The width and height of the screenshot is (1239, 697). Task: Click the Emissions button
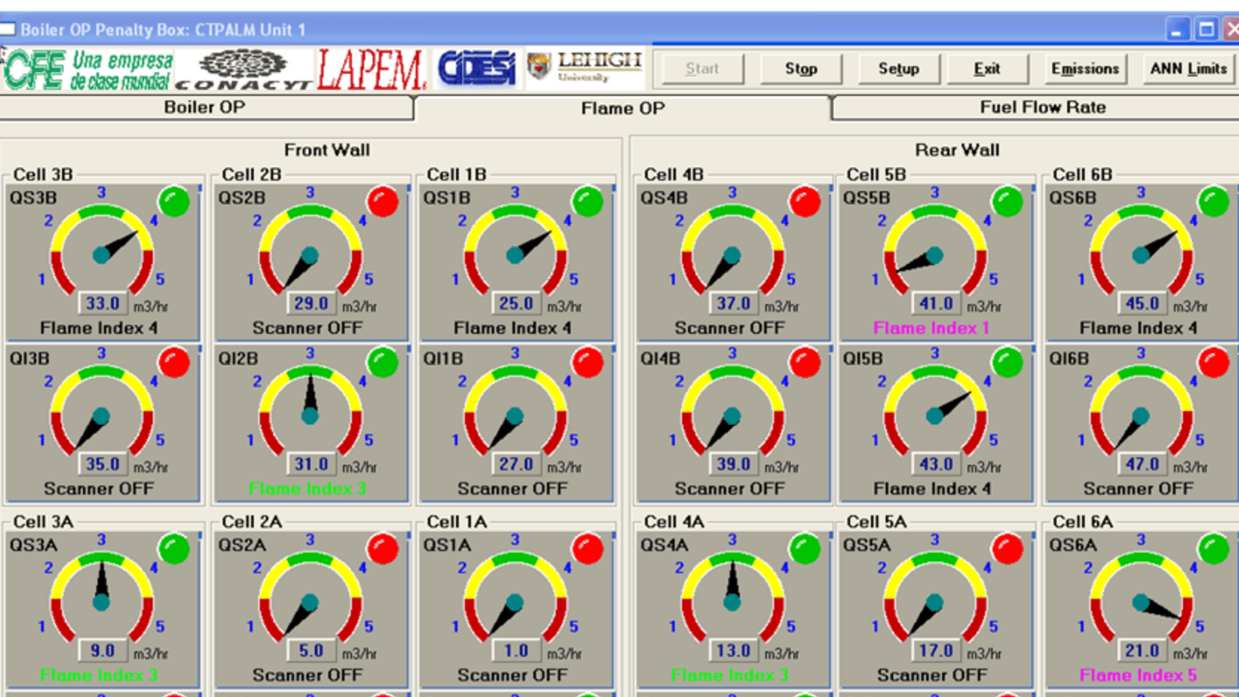tap(1085, 69)
